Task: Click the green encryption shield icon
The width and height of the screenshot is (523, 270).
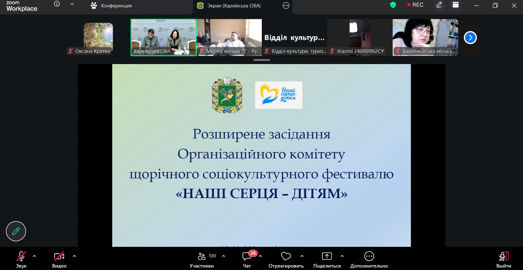Action: (393, 5)
